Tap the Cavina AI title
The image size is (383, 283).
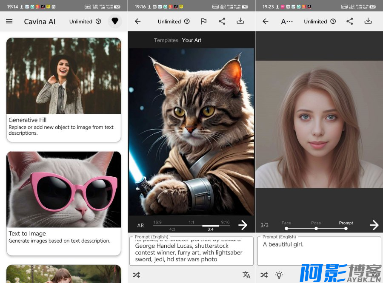click(40, 22)
